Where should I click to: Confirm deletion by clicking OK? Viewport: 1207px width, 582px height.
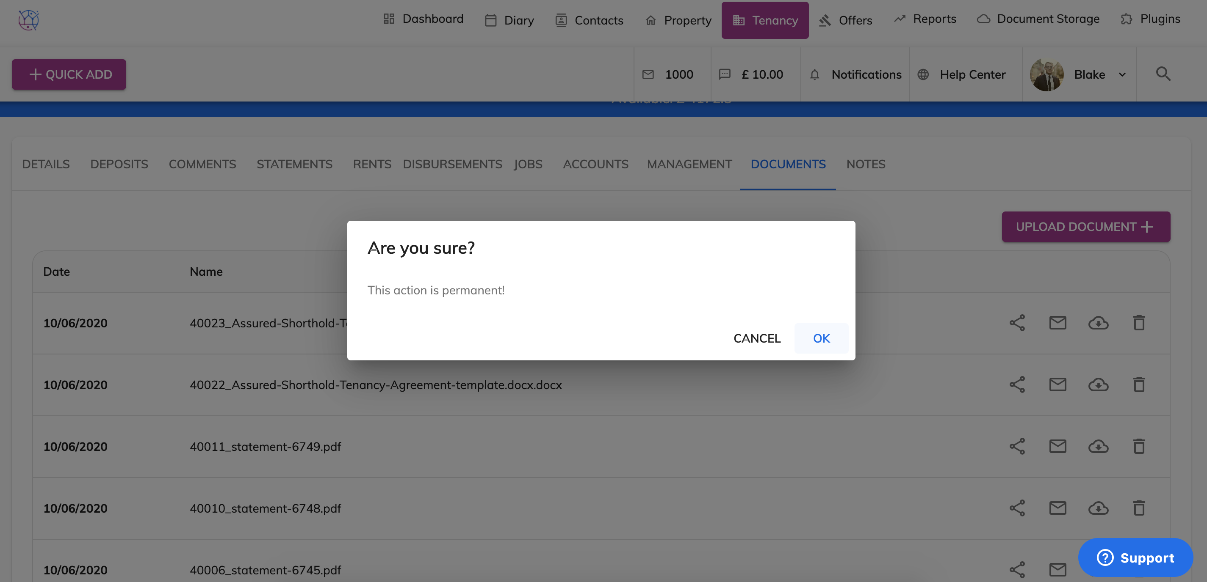[x=821, y=338]
